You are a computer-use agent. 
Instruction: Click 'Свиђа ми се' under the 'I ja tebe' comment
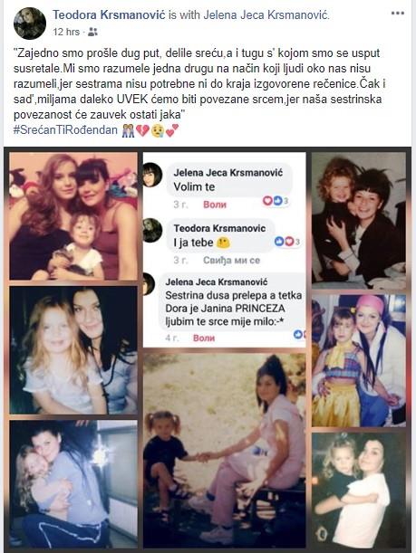pyautogui.click(x=231, y=261)
